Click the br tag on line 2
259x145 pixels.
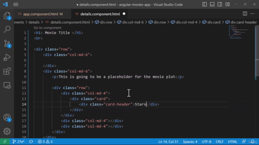[x=38, y=38]
